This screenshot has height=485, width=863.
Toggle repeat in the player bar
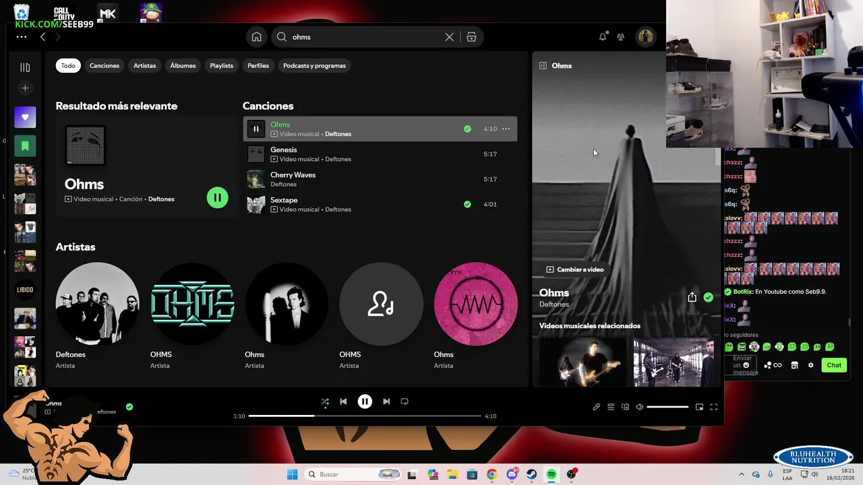tap(405, 401)
